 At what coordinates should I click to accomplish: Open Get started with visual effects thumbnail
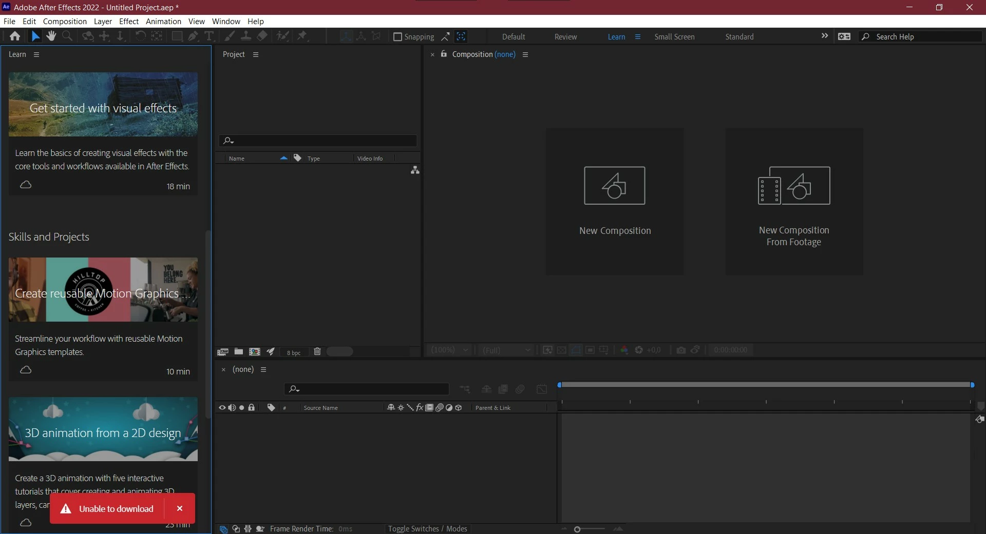(x=103, y=104)
